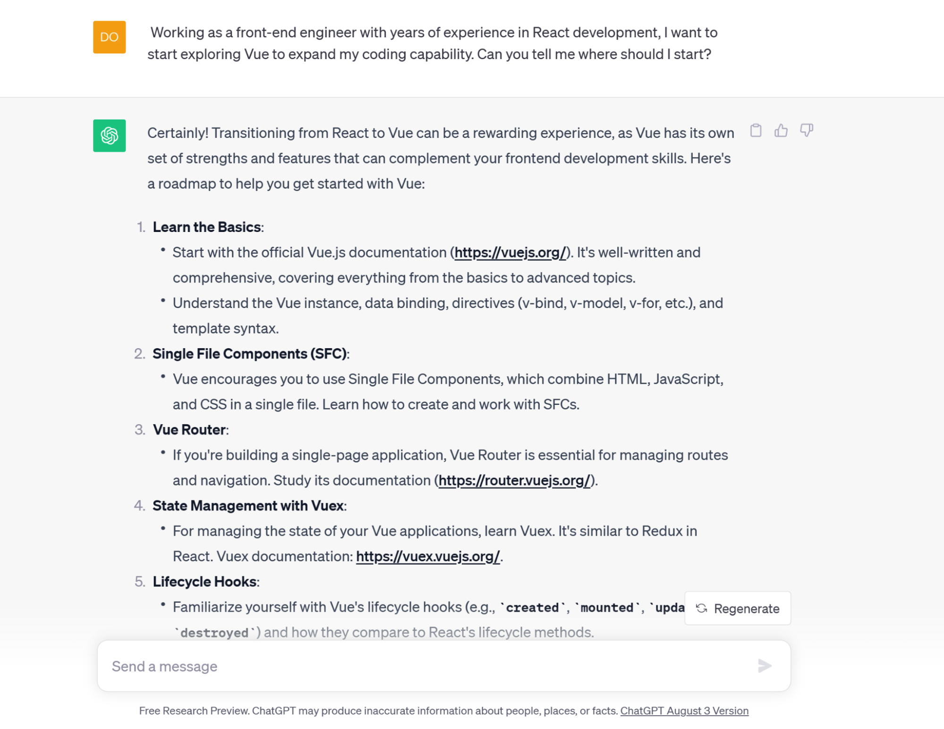944x729 pixels.
Task: Click the user's question text about Vue
Action: 432,43
